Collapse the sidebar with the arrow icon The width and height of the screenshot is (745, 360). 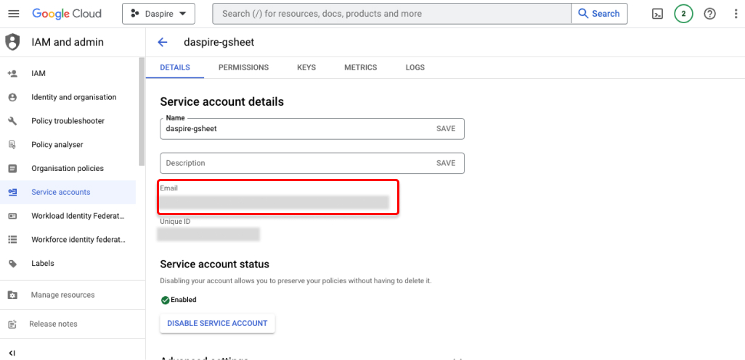pos(12,353)
